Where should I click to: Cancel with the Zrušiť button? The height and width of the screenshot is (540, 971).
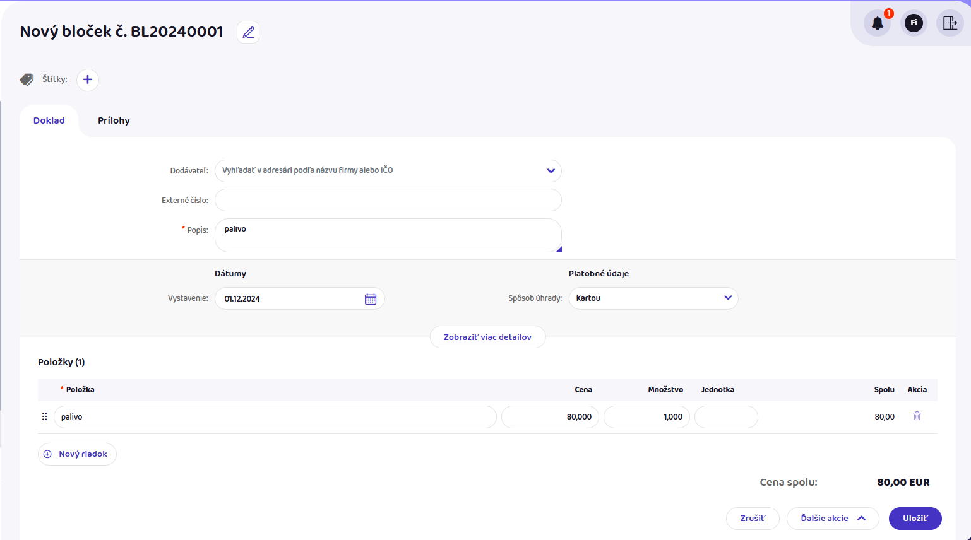pos(753,519)
